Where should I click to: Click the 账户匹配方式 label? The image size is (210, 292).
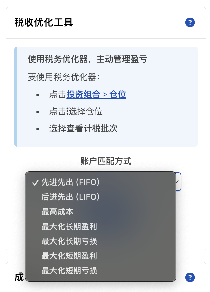coord(106,161)
